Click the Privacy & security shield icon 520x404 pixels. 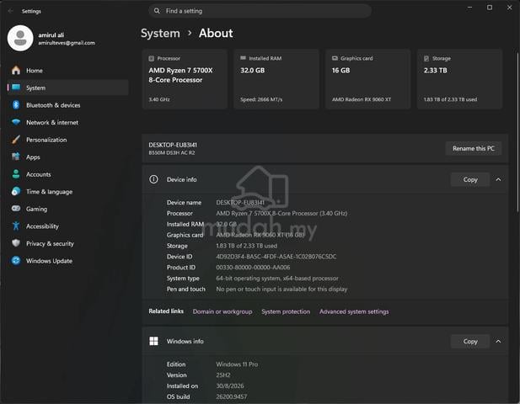(16, 243)
